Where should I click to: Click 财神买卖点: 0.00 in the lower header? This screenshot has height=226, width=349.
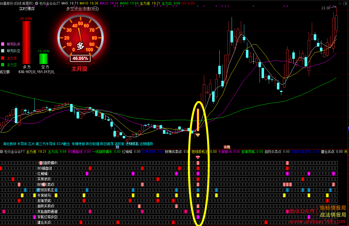click(177, 152)
